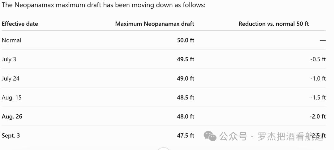Click the 50.0 ft draft value
334x150 pixels.
click(186, 40)
